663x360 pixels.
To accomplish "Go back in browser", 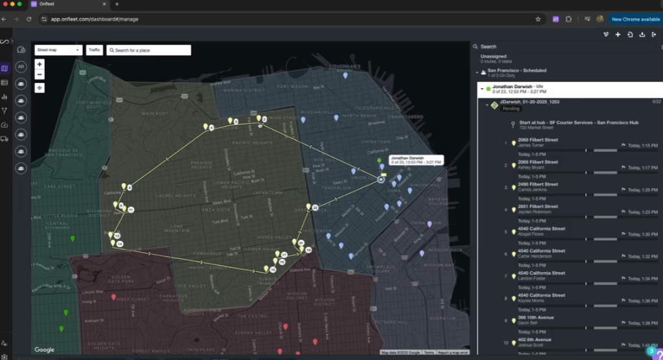I will pos(4,19).
